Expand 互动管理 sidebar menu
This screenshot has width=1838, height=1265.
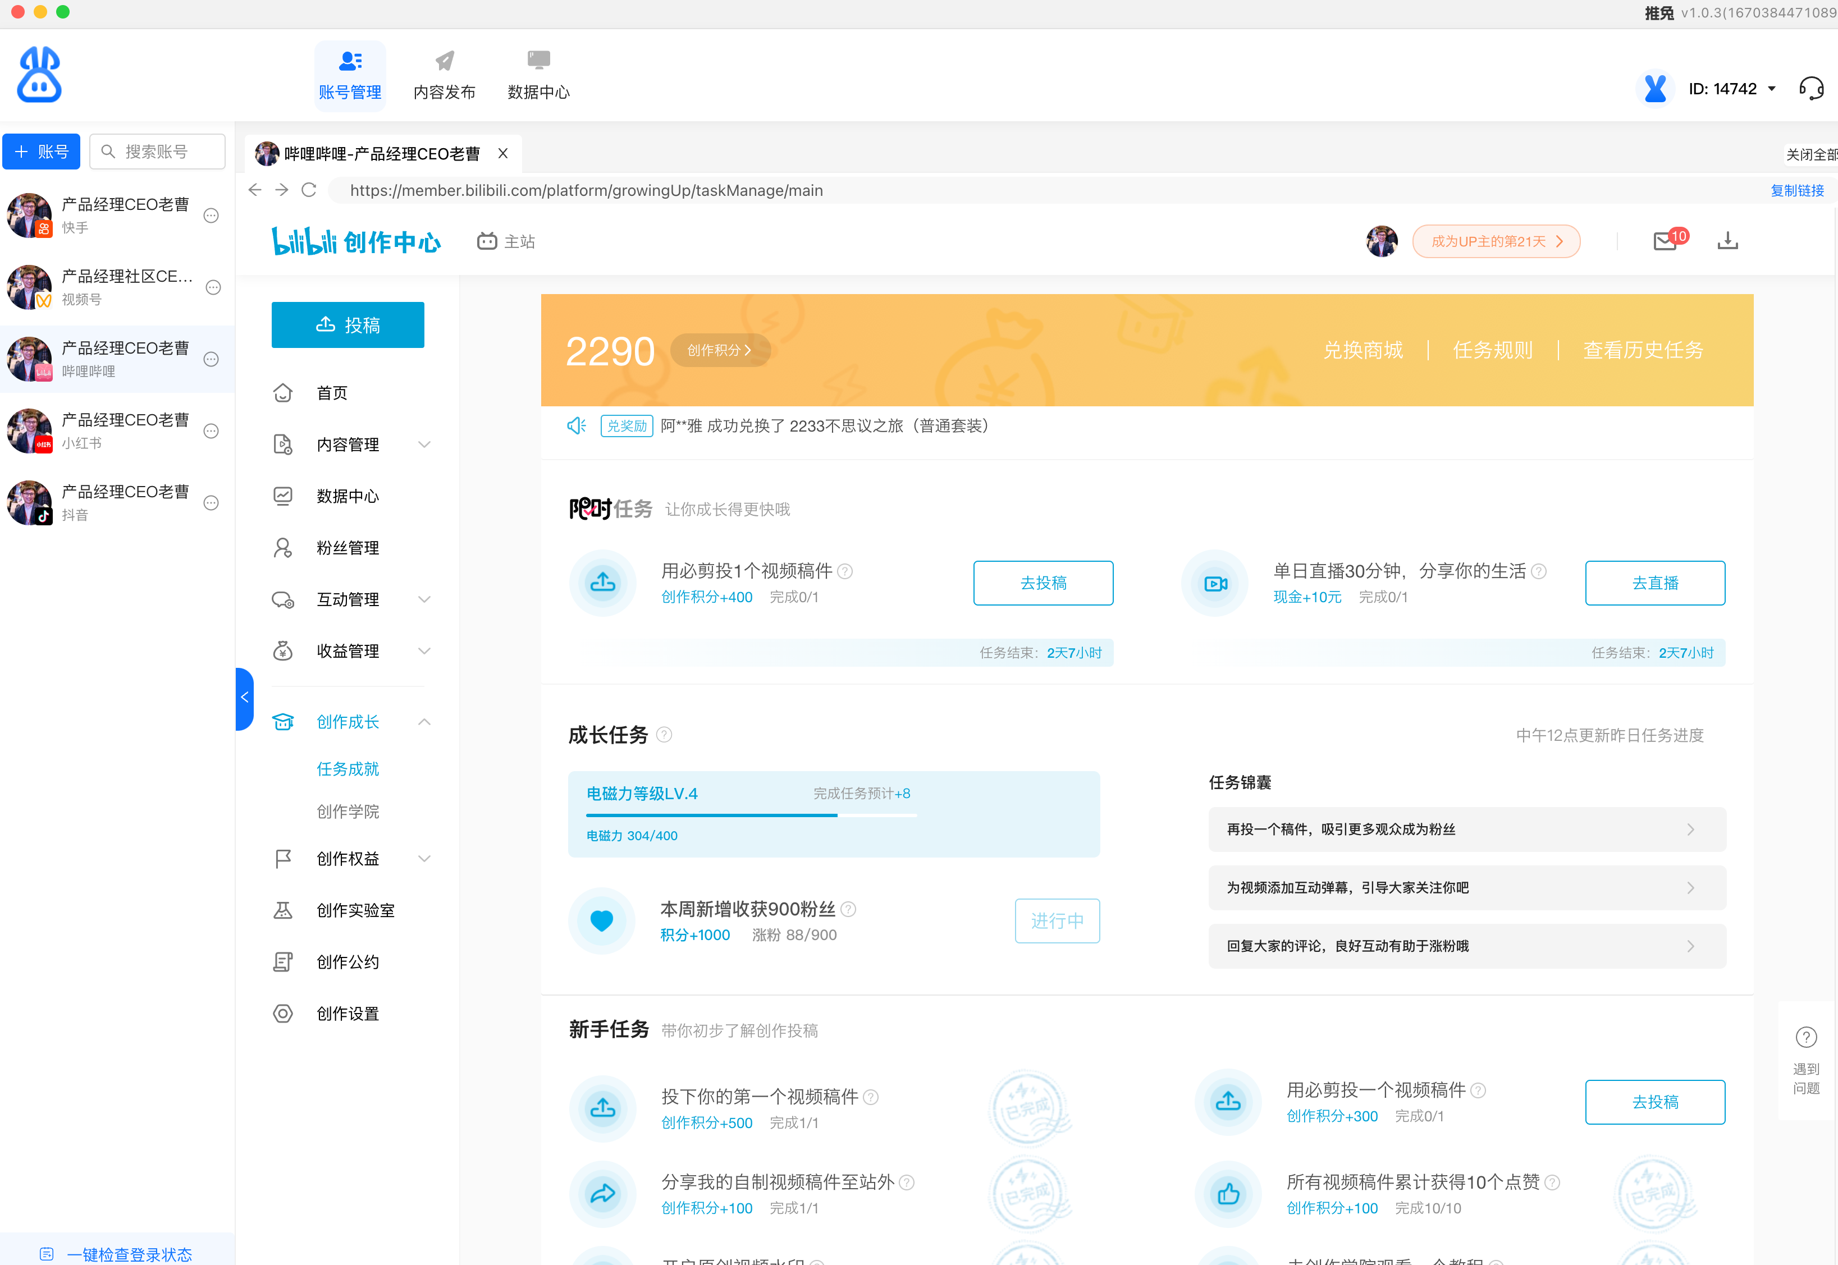click(x=424, y=599)
